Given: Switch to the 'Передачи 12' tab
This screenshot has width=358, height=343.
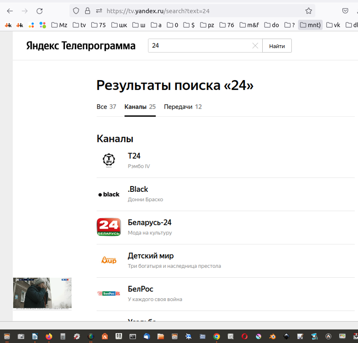Looking at the screenshot, I should (183, 107).
